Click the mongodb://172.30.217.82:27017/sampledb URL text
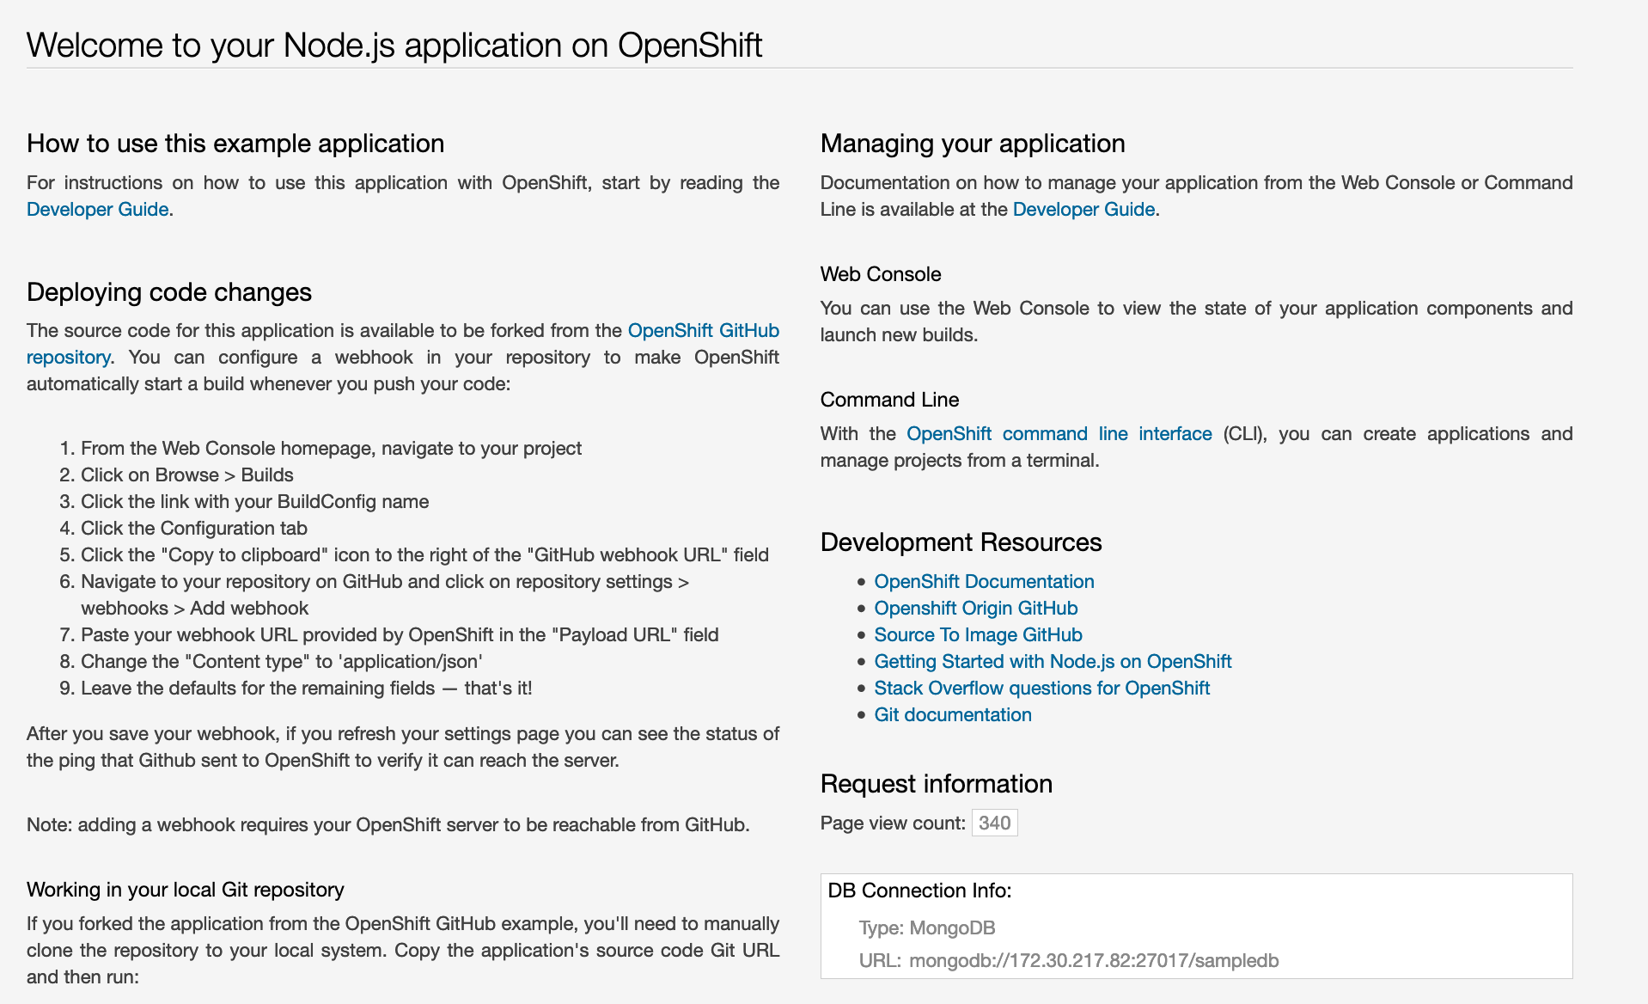This screenshot has width=1648, height=1004. (x=1094, y=960)
